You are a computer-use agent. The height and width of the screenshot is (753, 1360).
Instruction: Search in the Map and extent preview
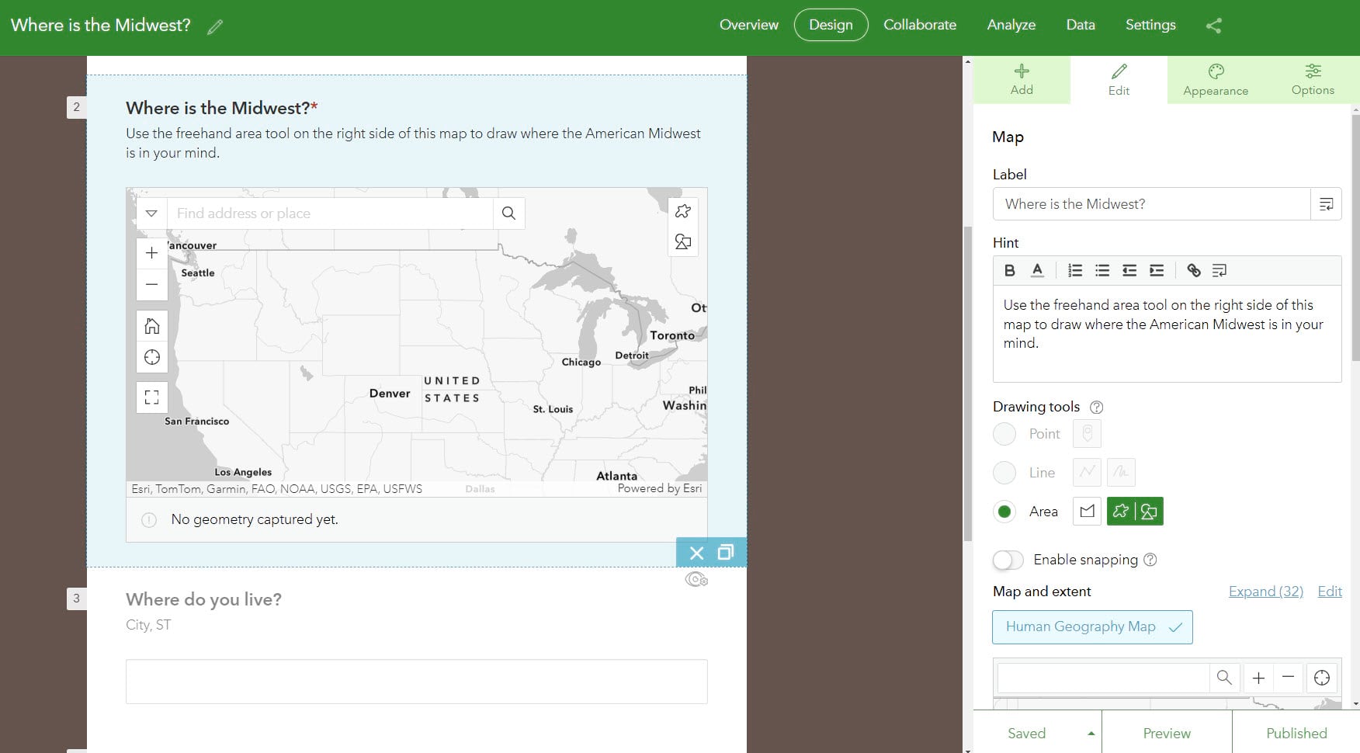[x=1224, y=678]
